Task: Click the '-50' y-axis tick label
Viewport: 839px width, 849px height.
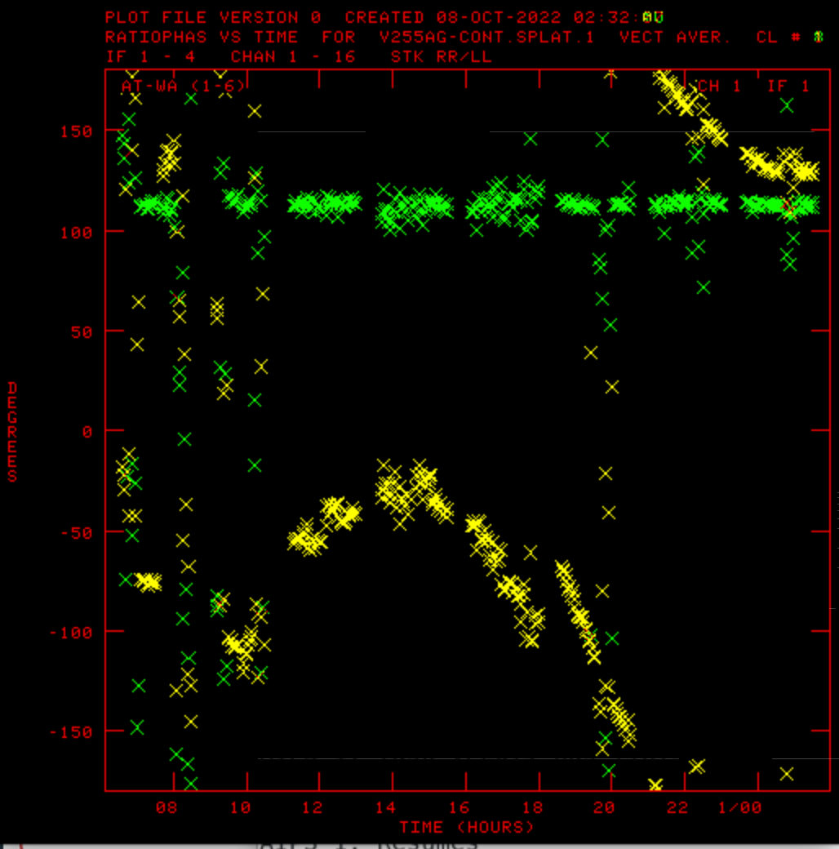Action: (x=75, y=531)
